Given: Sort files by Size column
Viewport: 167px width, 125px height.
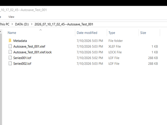Looking at the screenshot, I should tap(143, 33).
